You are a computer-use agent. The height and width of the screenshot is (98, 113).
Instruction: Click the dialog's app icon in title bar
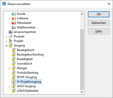pos(4,4)
